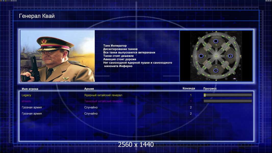
Task: Click the Армия column header
Action: (89, 89)
